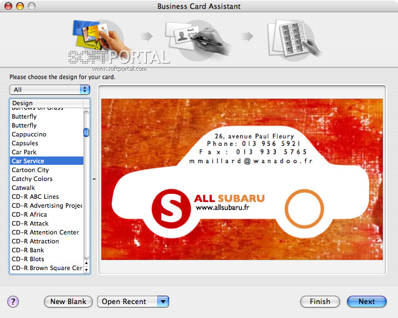The image size is (398, 318).
Task: Select the CD-R Advertising Project design
Action: pyautogui.click(x=47, y=206)
